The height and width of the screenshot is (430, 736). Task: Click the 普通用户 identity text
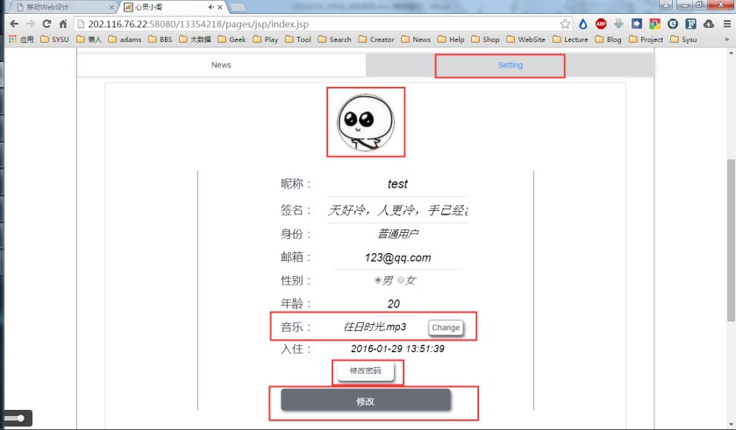[x=398, y=234]
